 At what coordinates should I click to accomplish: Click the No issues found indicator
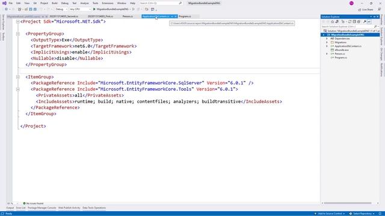[x=33, y=203]
